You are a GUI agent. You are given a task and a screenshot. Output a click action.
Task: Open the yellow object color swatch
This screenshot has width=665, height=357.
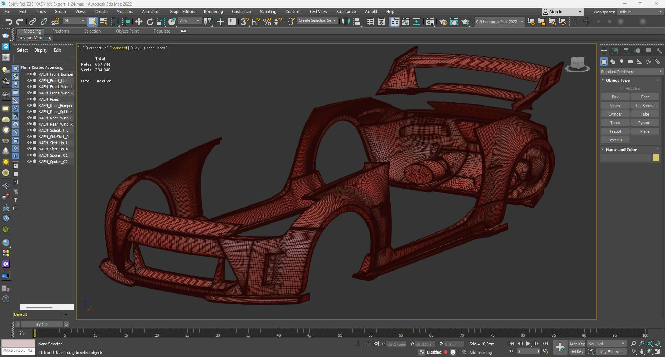656,158
